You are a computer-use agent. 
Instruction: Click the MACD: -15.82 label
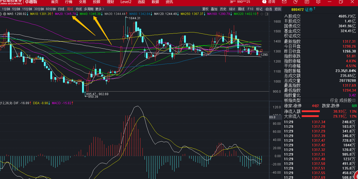click(x=63, y=103)
